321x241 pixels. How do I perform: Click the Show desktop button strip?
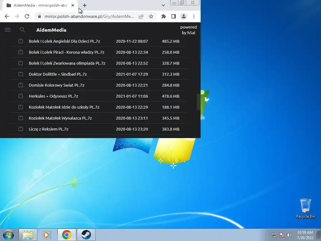(x=319, y=235)
